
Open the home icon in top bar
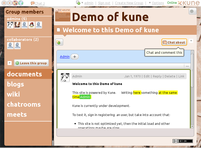[x=4, y=3]
